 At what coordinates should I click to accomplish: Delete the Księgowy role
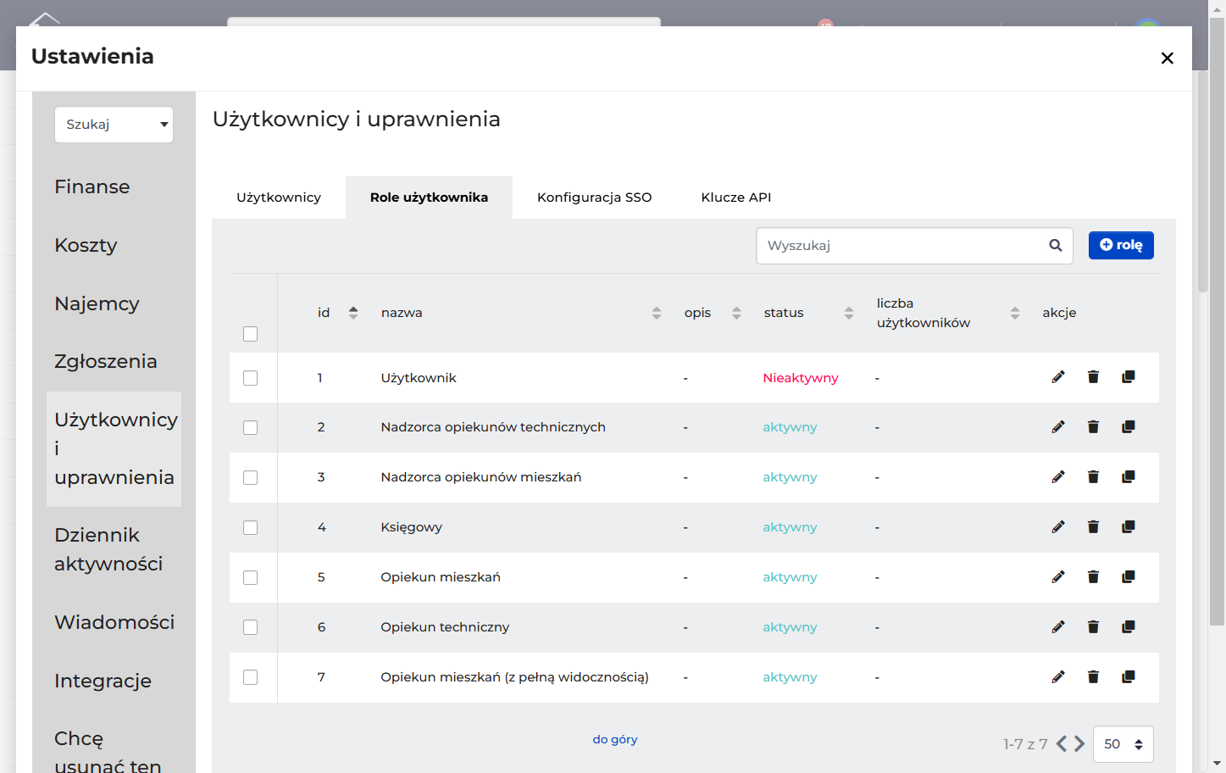click(x=1093, y=527)
